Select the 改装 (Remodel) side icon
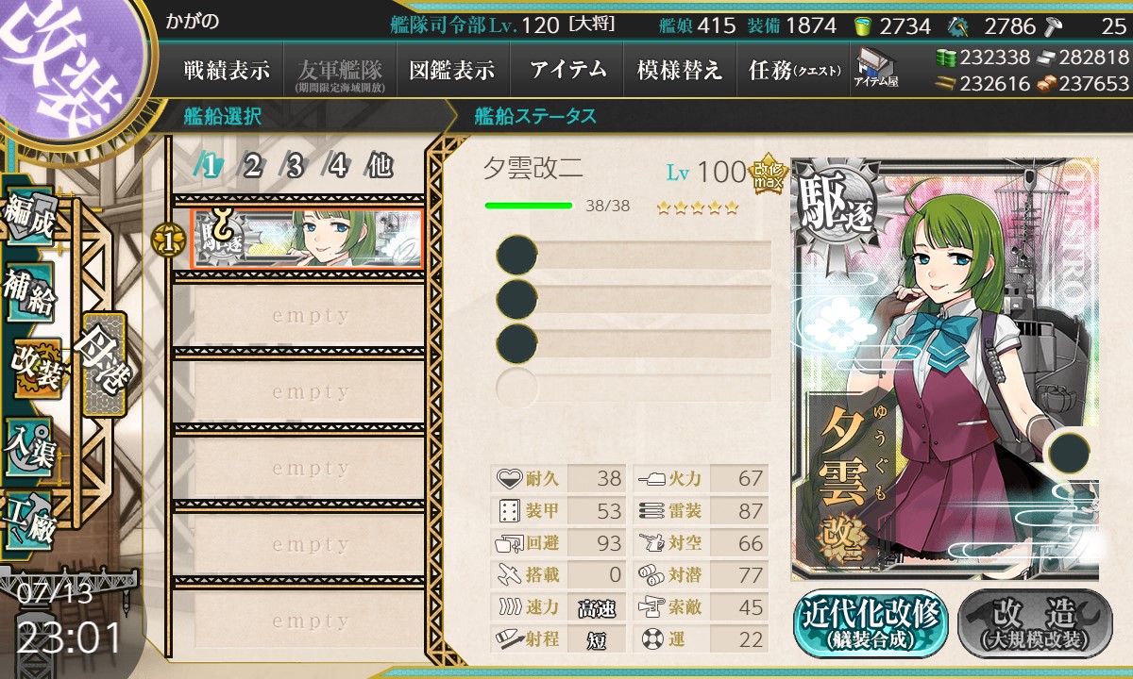The width and height of the screenshot is (1133, 679). (35, 369)
